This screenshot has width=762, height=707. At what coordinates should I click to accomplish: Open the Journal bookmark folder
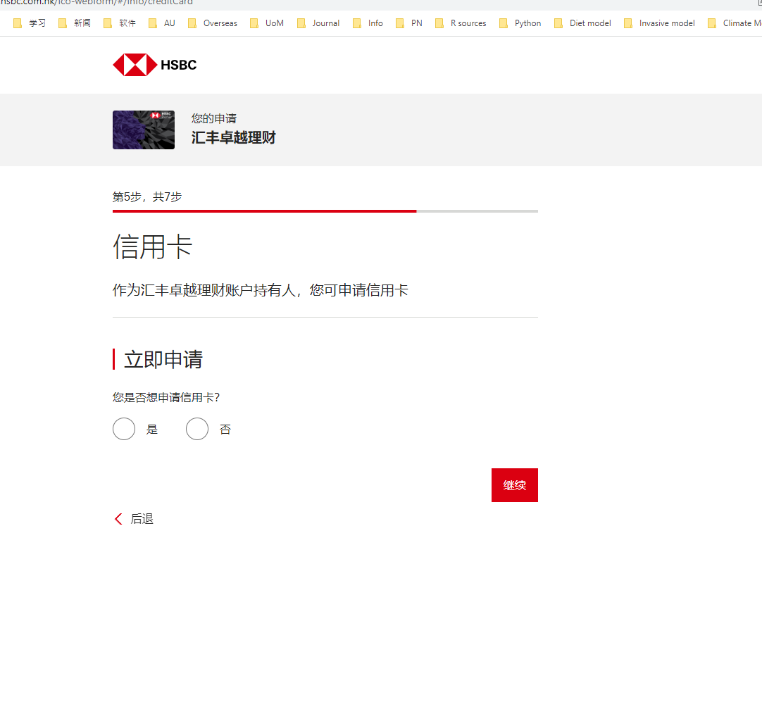pyautogui.click(x=318, y=23)
